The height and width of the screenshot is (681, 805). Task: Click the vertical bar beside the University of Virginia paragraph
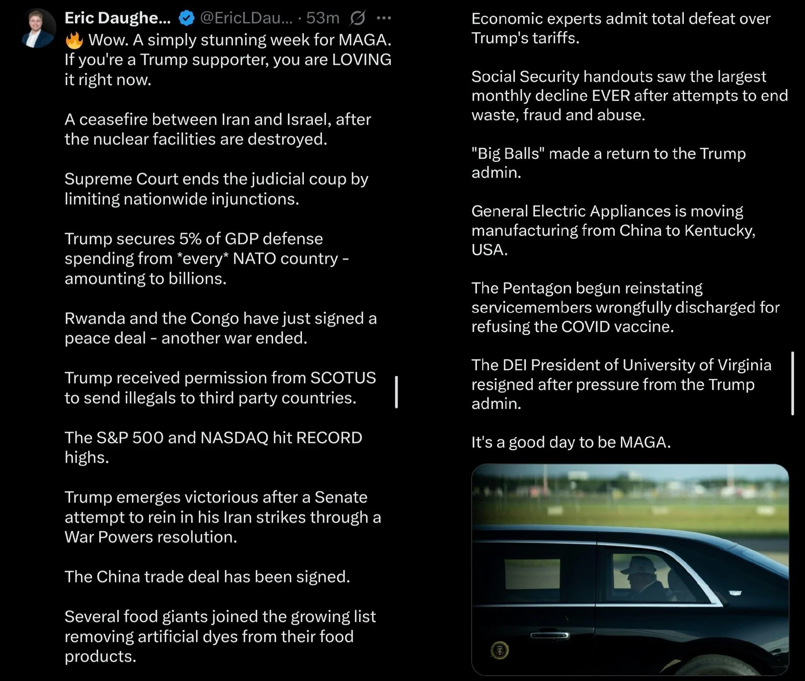click(792, 383)
